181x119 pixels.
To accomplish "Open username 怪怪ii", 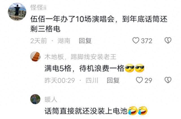I will 38,8.
